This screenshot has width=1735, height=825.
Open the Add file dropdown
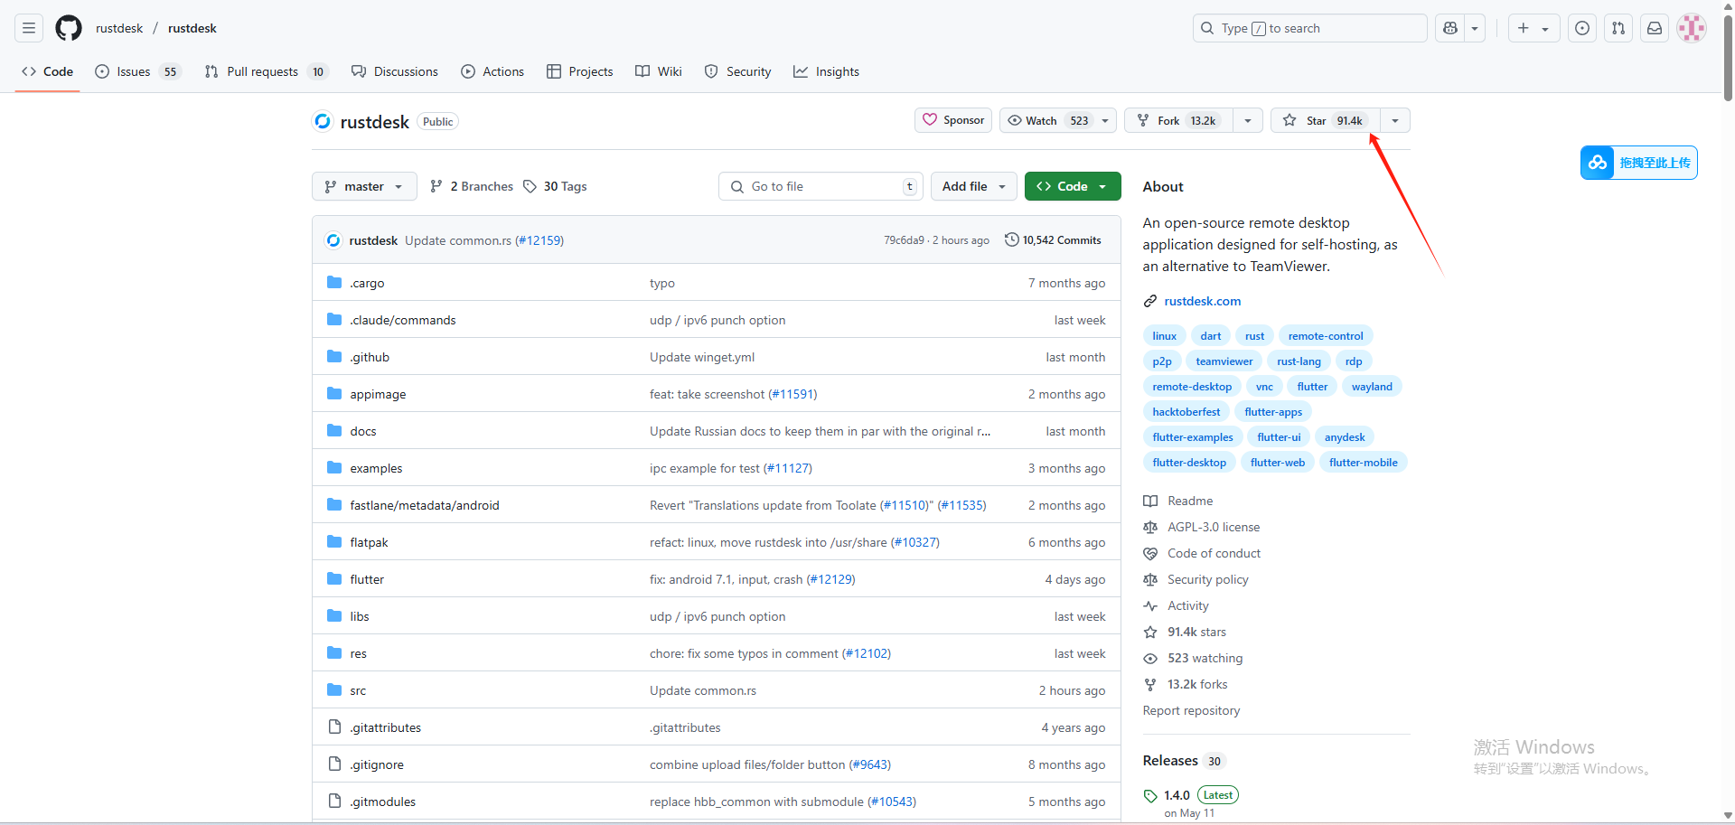pyautogui.click(x=973, y=186)
